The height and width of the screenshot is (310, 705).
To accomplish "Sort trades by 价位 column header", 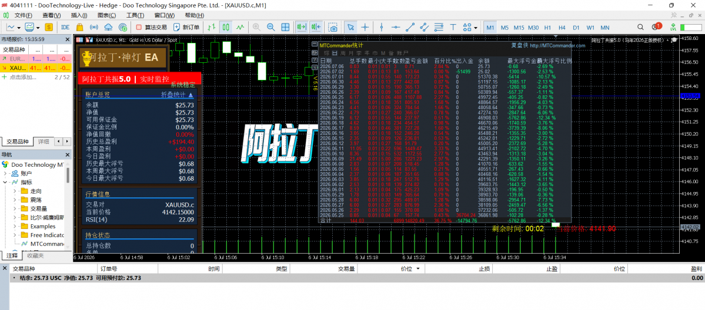I will click(406, 269).
